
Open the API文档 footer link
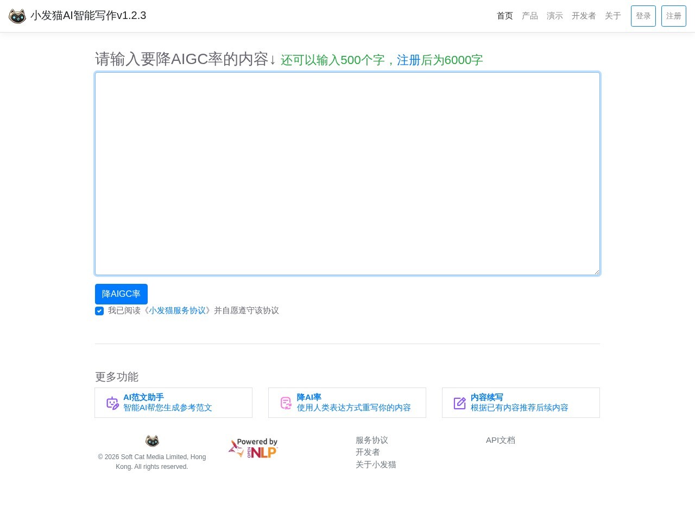tap(501, 440)
